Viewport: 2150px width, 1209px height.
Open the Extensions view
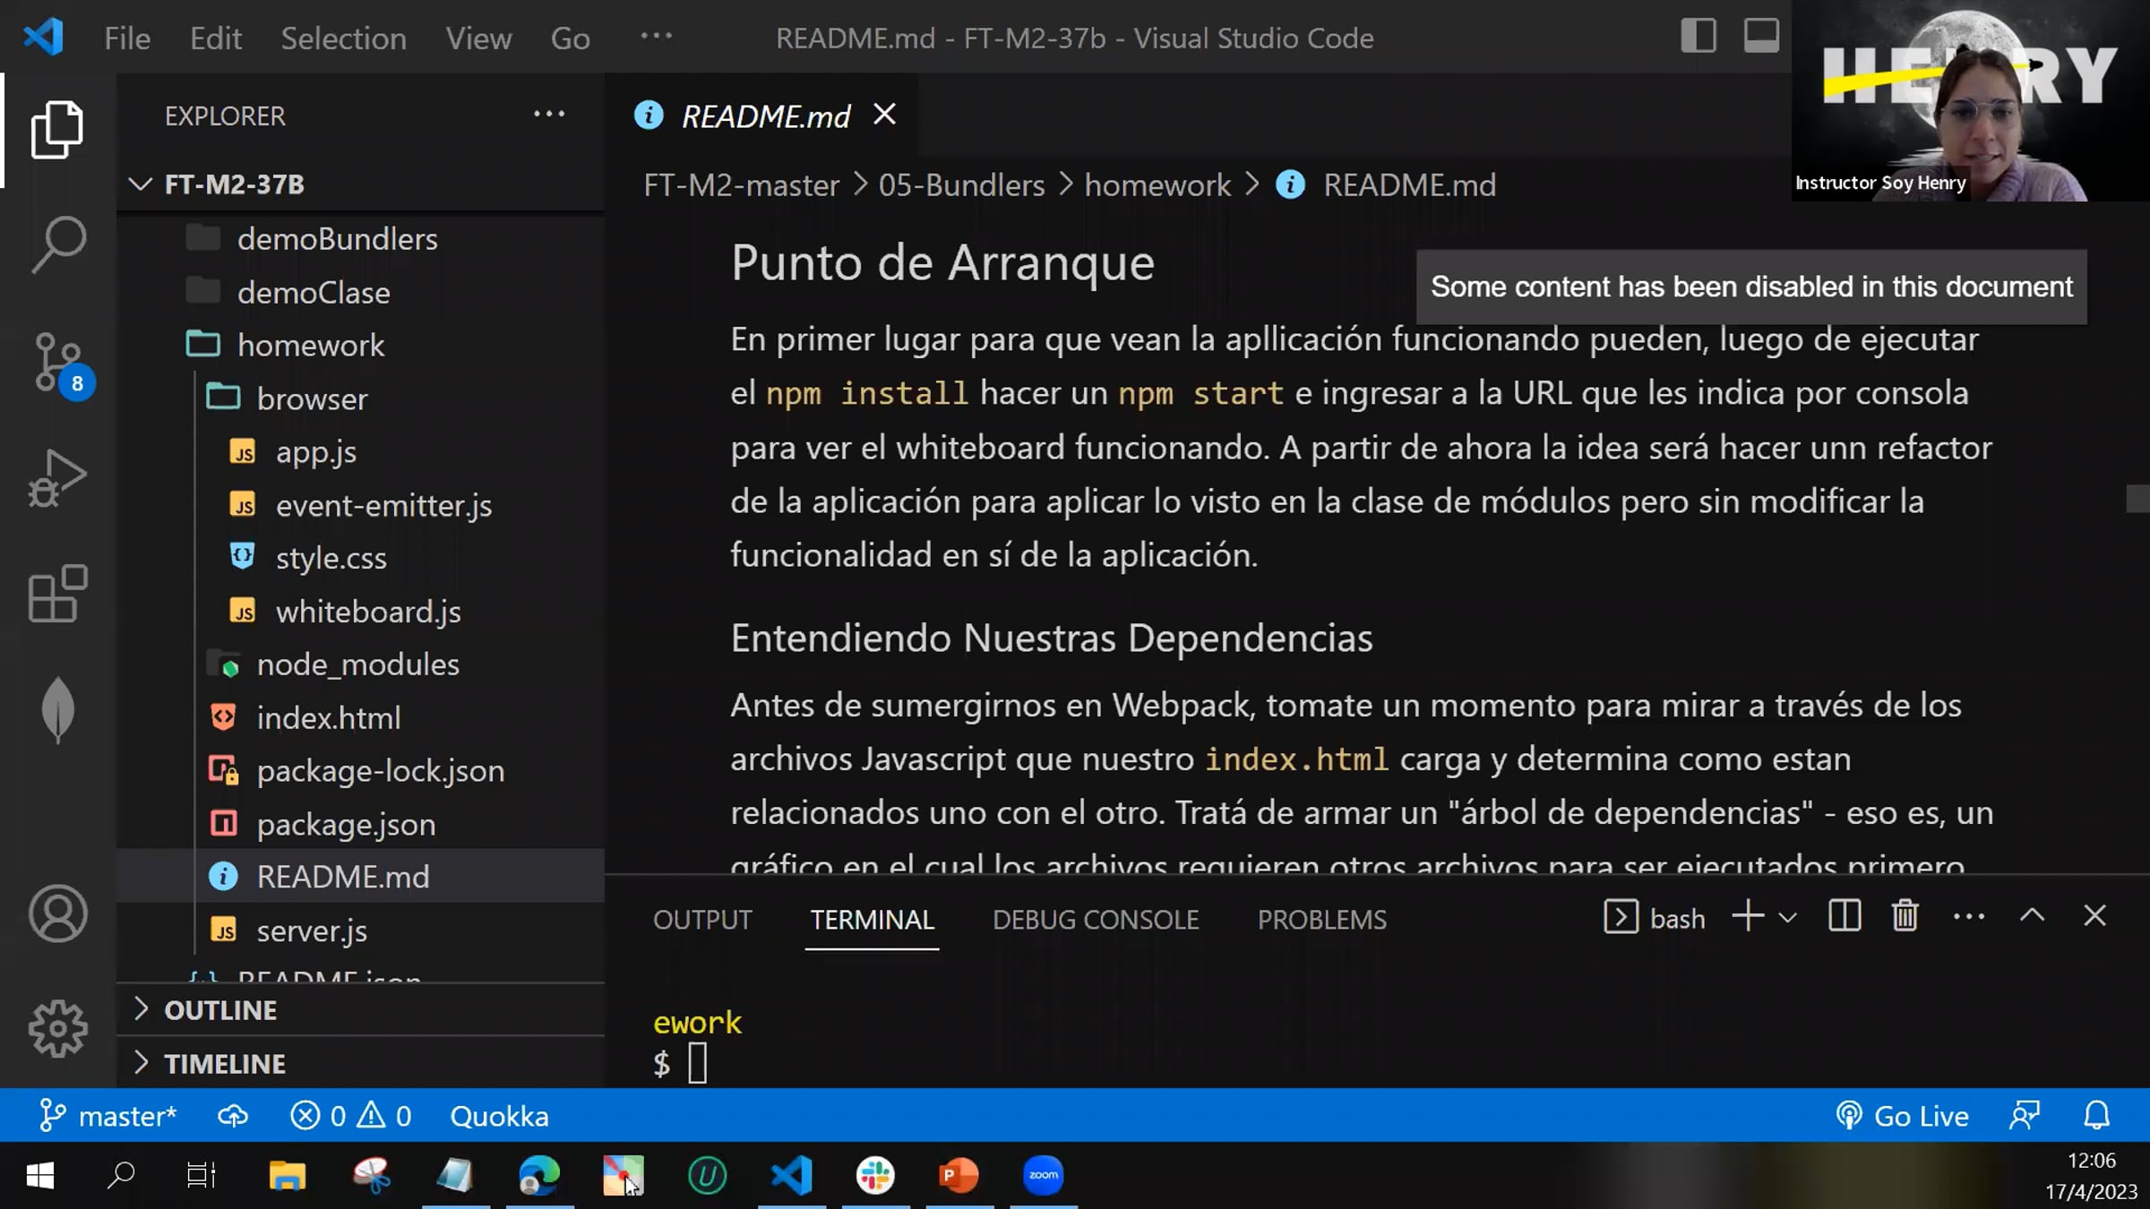(58, 594)
